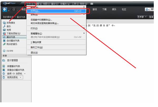
Task: Expand the 视频刻录机 dropdown arrow
Action: pyautogui.click(x=21, y=77)
